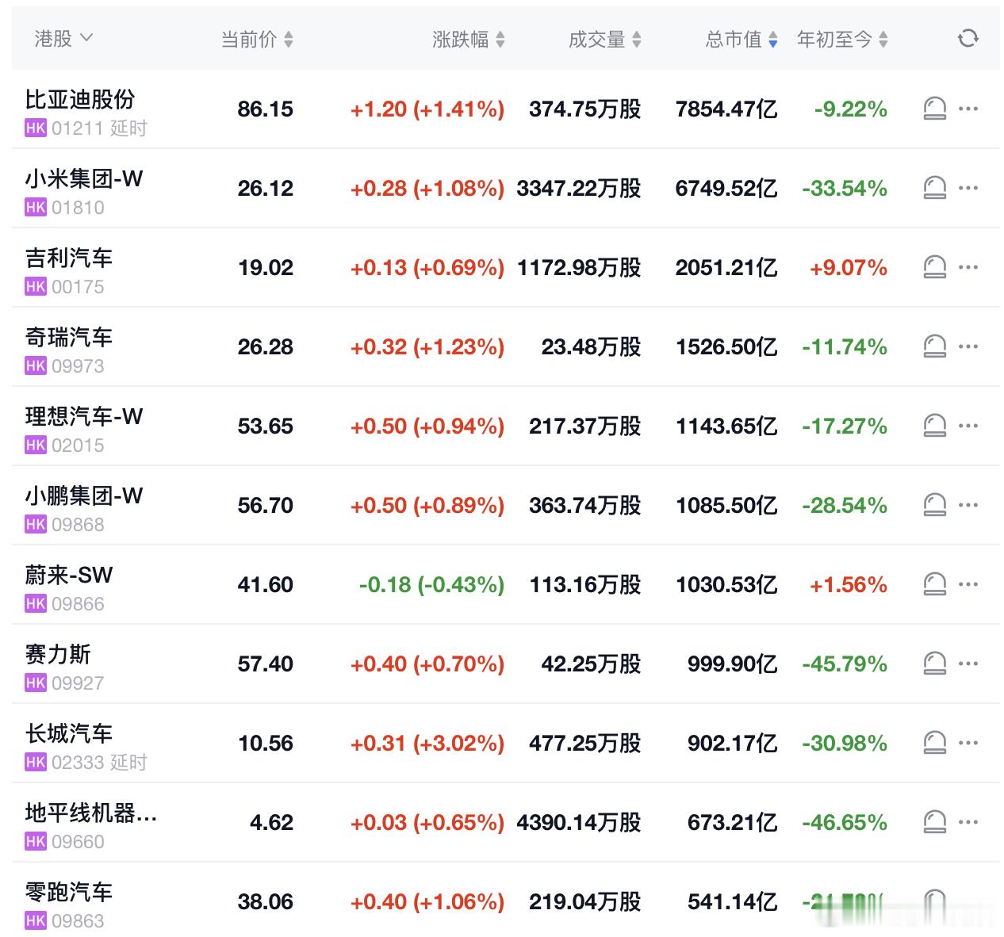Open 地平线机器 stock details

click(90, 813)
